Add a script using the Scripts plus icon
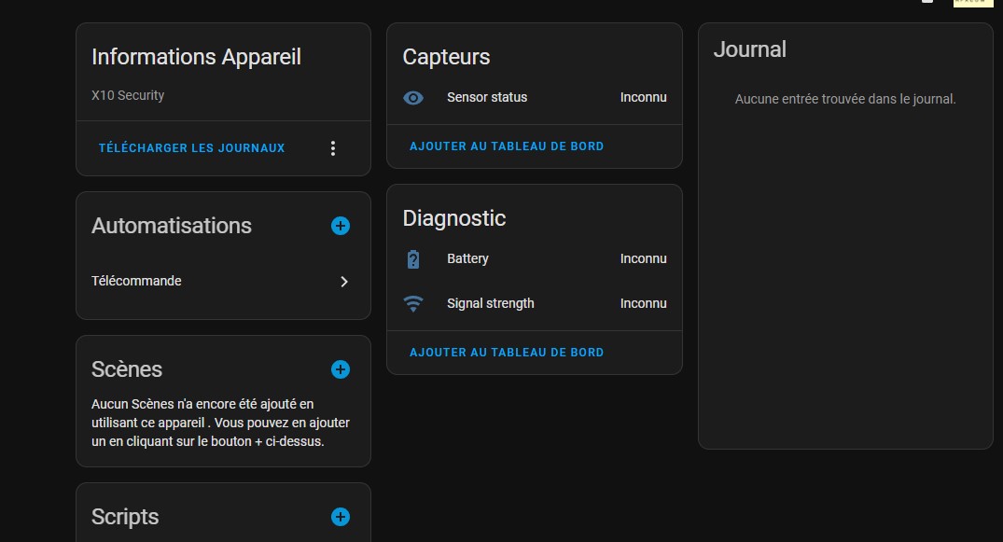1003x542 pixels. 341,517
